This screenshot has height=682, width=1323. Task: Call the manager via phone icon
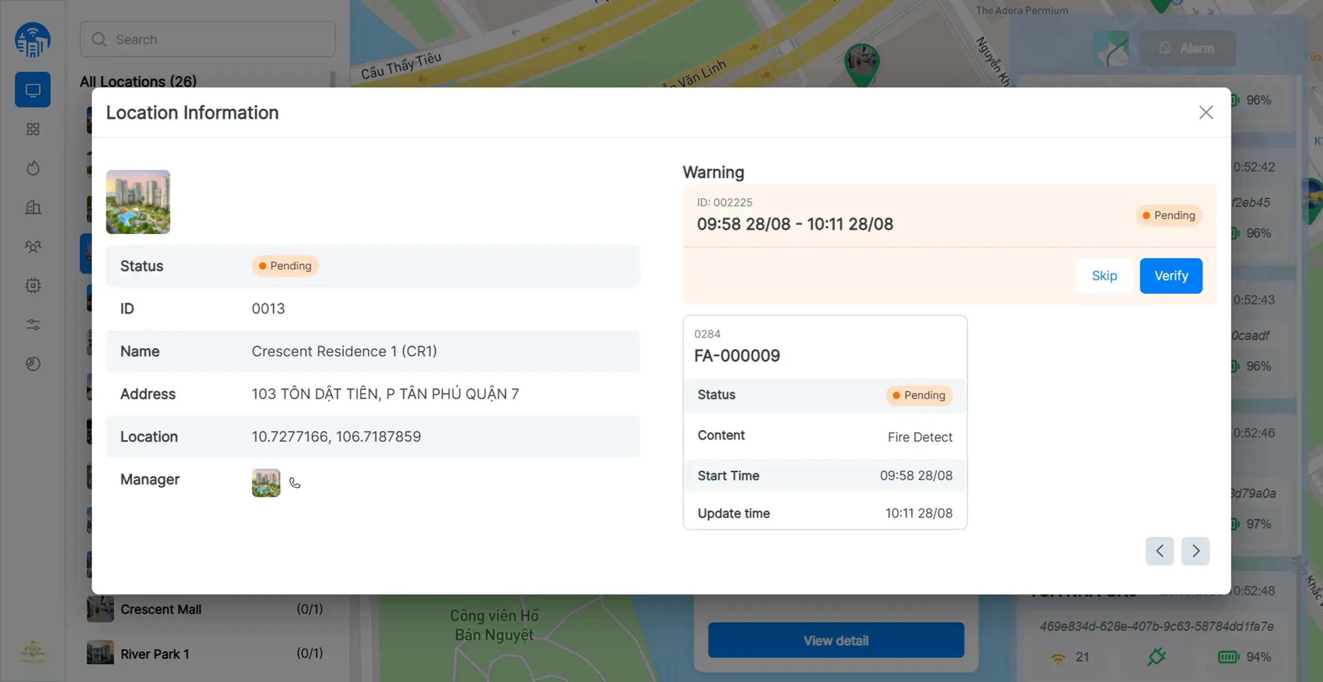pyautogui.click(x=295, y=483)
